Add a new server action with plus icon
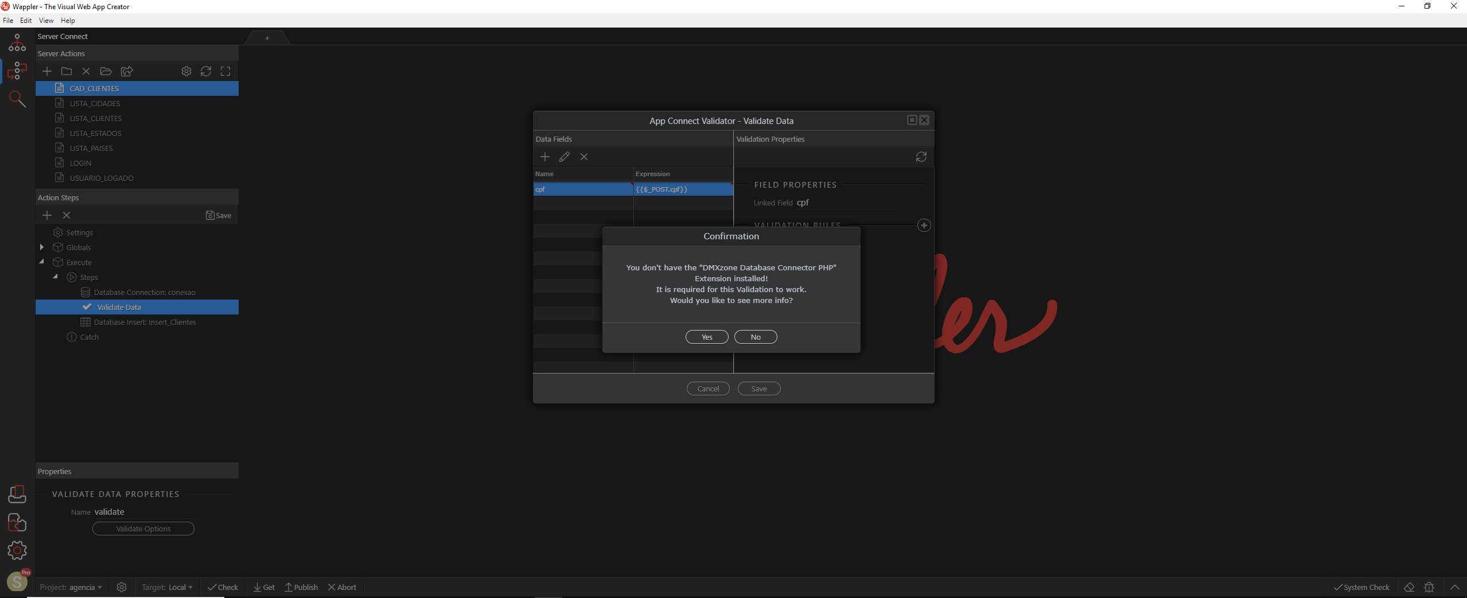This screenshot has height=598, width=1467. click(x=47, y=71)
